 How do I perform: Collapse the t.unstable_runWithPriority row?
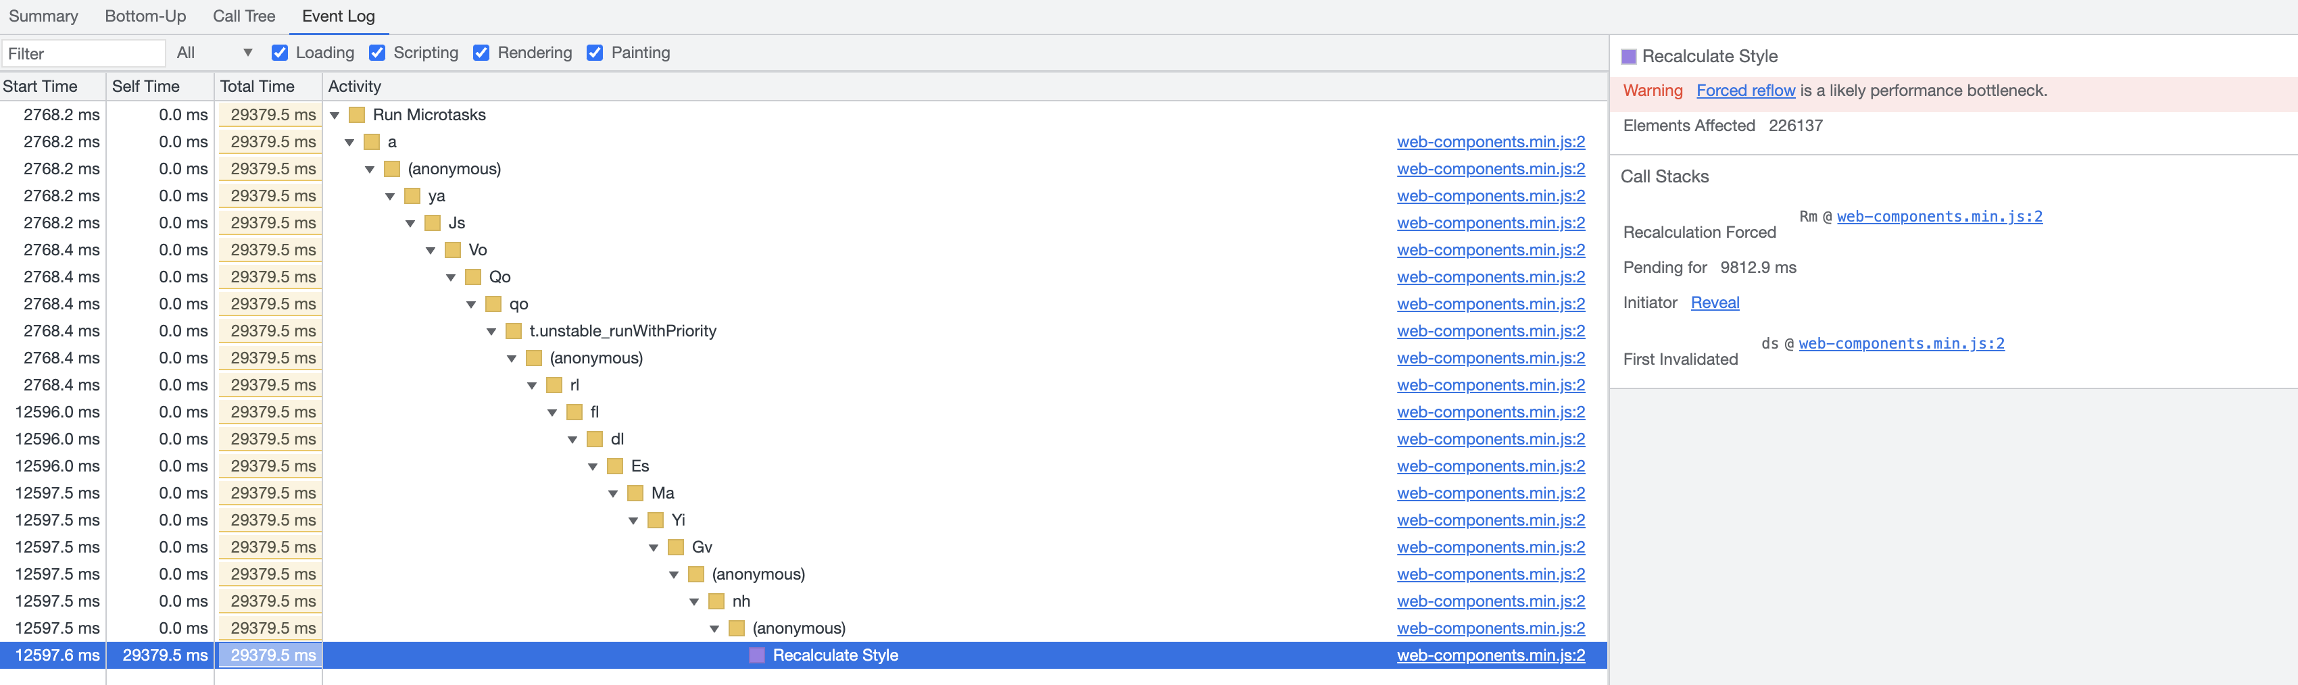click(x=491, y=331)
